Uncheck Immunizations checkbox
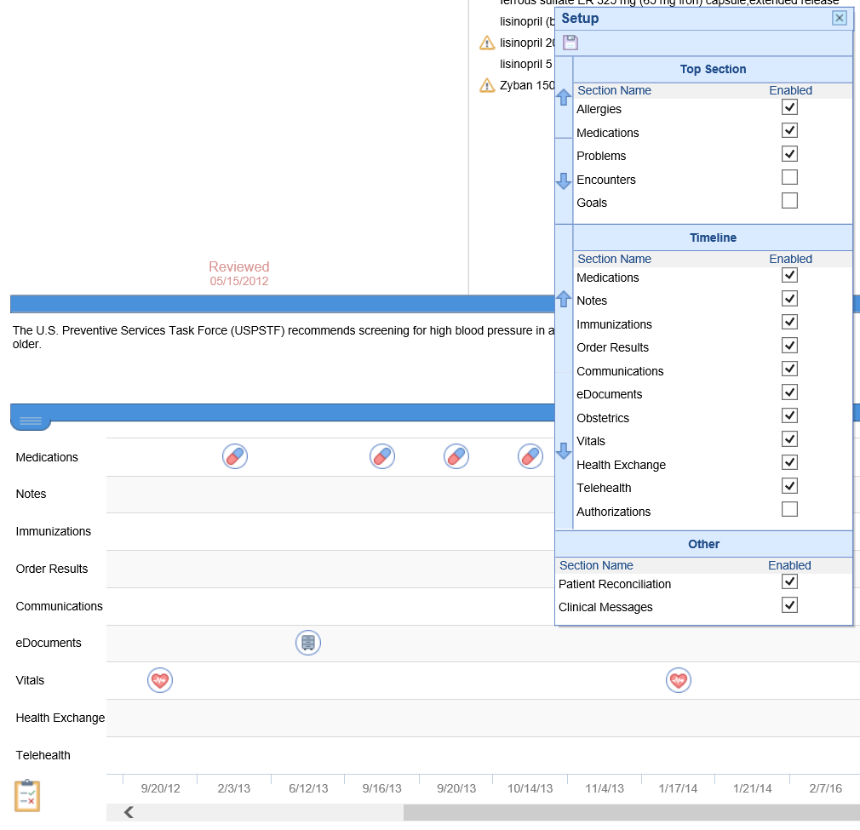The image size is (860, 830). pyautogui.click(x=790, y=323)
